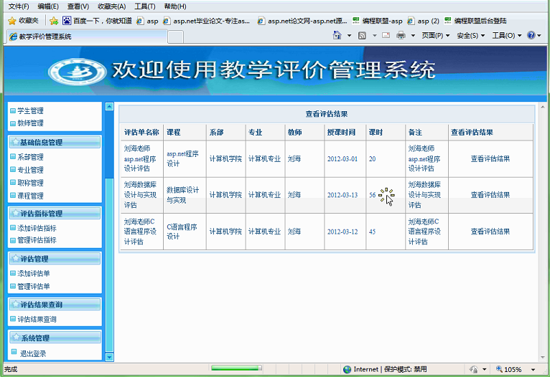Click the printer icon
The height and width of the screenshot is (377, 550).
coord(401,35)
